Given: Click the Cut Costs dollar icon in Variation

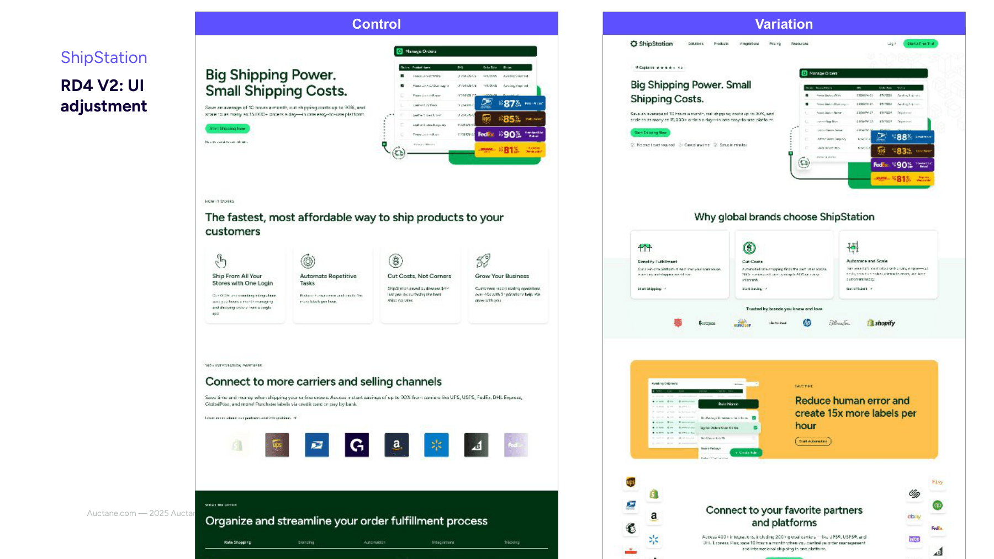Looking at the screenshot, I should coord(749,248).
